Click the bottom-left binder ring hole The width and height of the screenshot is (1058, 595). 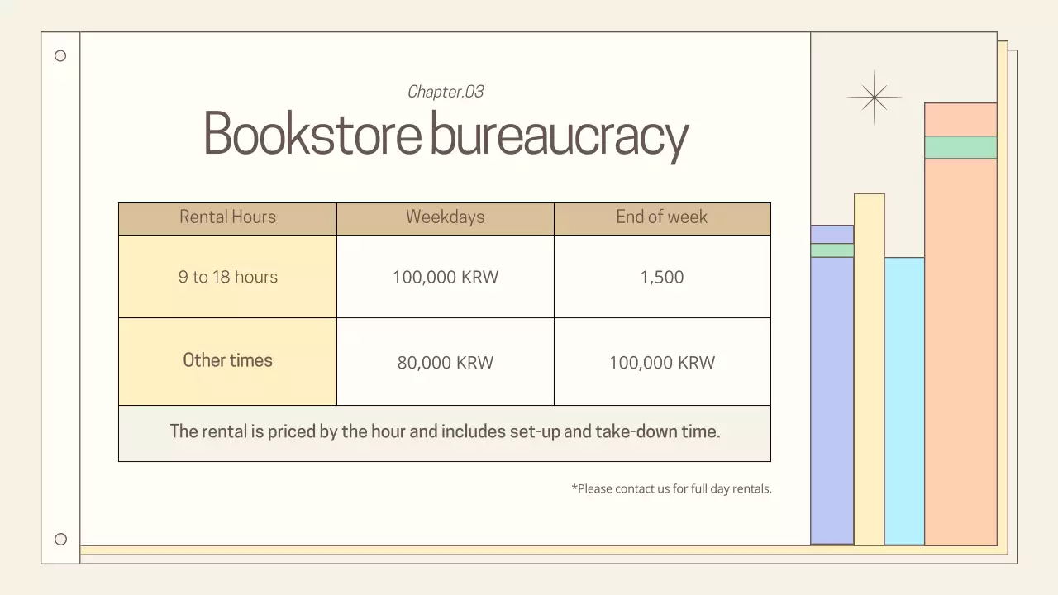(60, 539)
